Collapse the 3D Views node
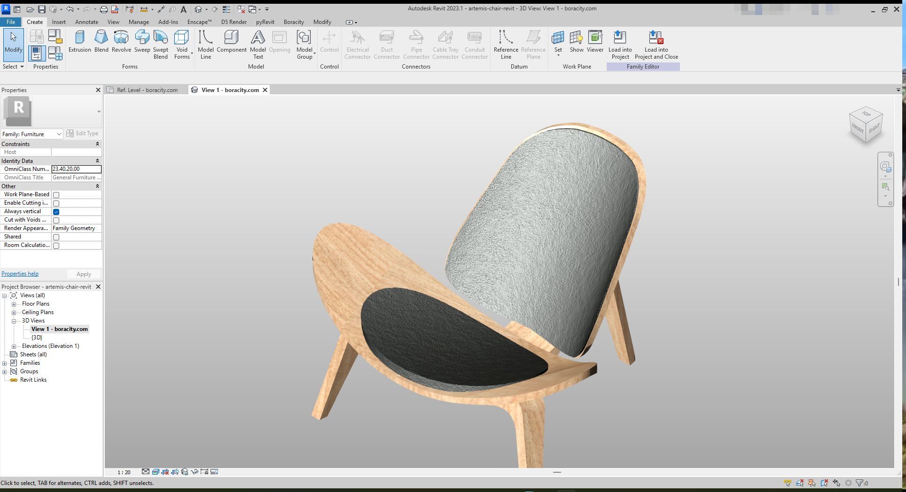Viewport: 906px width, 492px height. [x=14, y=321]
